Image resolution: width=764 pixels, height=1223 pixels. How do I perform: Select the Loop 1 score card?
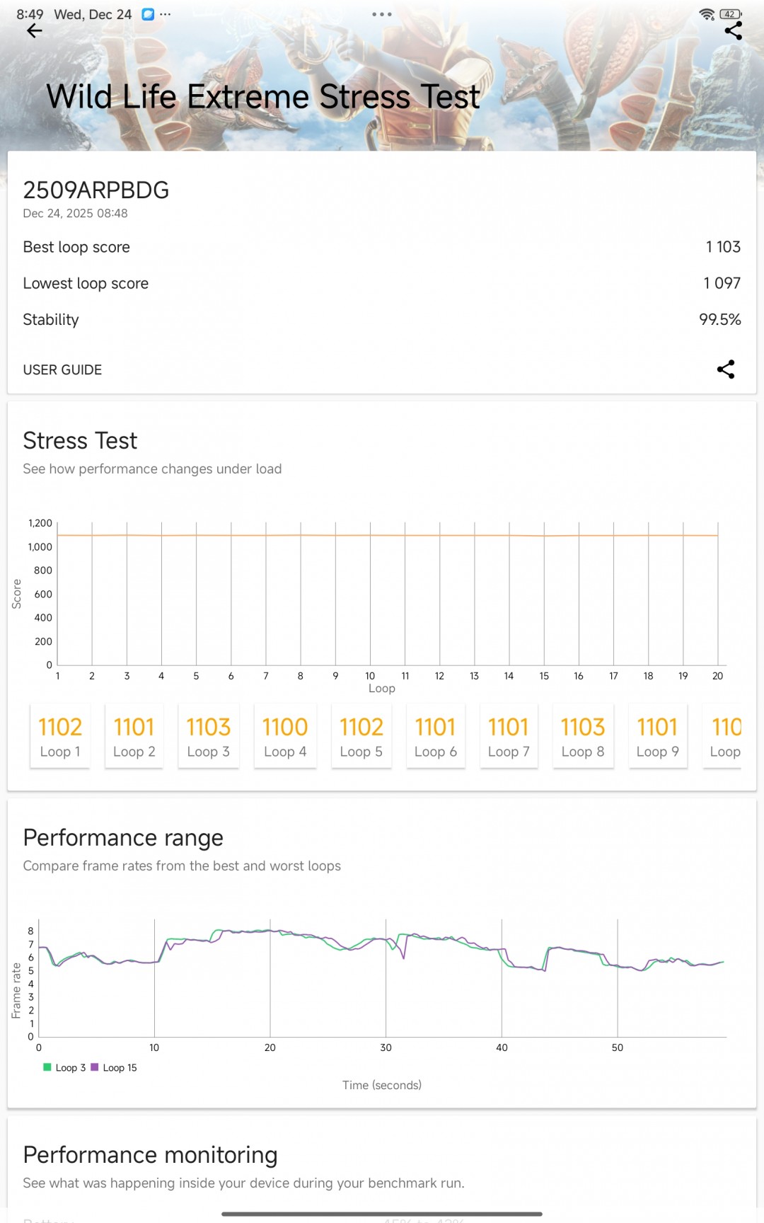click(x=60, y=736)
